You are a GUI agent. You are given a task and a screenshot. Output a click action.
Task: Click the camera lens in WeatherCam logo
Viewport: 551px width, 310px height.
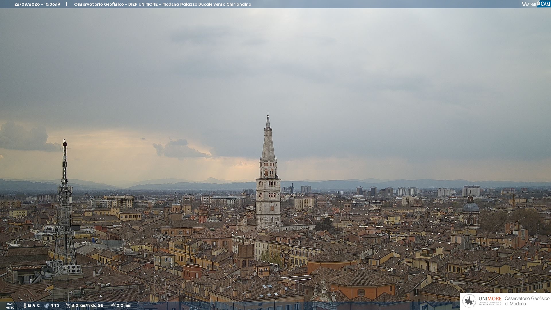click(538, 3)
